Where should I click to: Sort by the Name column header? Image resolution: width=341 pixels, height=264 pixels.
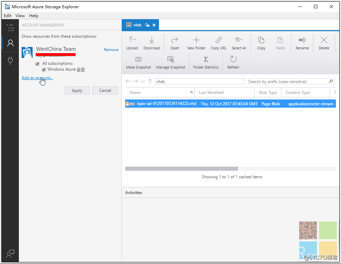[x=160, y=93]
